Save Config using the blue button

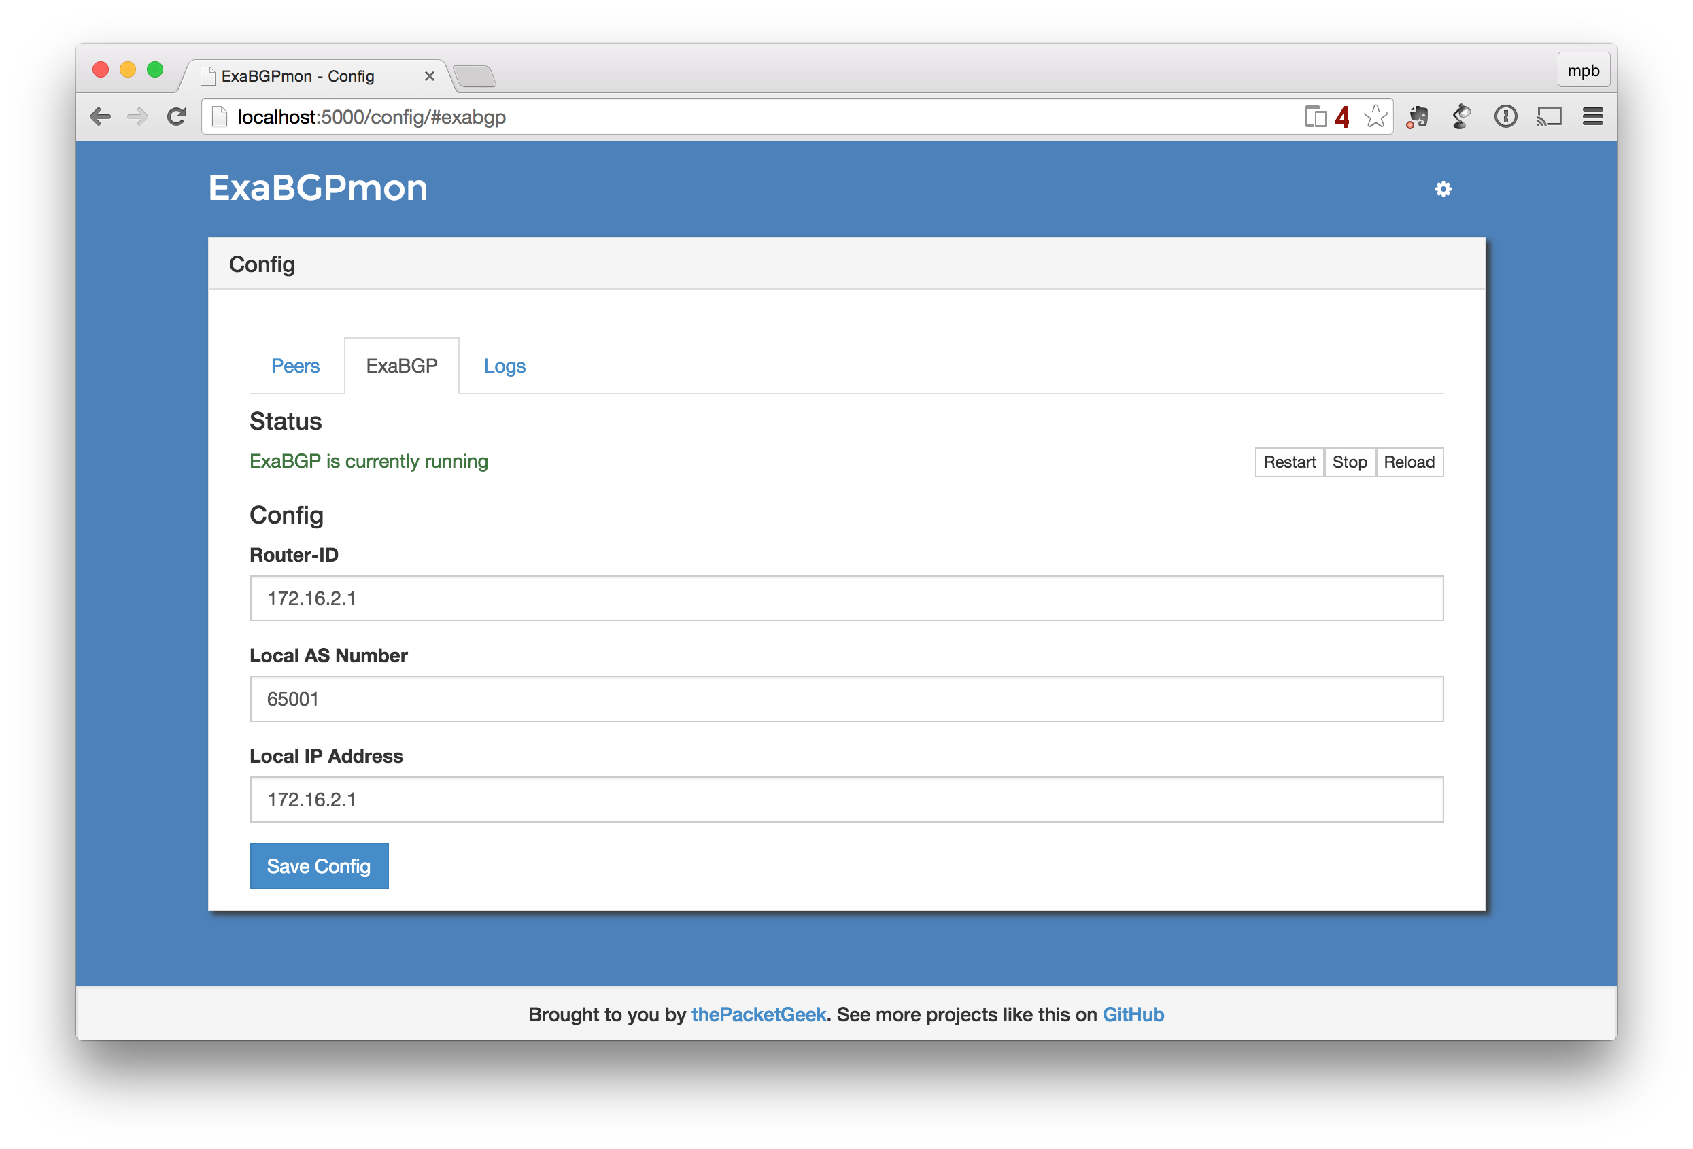(318, 865)
